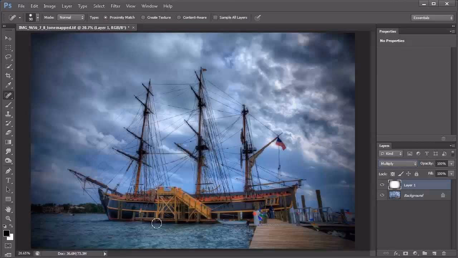This screenshot has height=258, width=458.
Task: Enable the Content-Aware healing option
Action: [179, 17]
